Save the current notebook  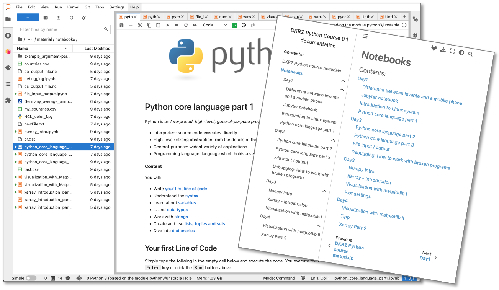pos(121,25)
